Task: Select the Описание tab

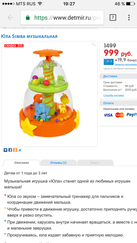Action: point(22,163)
